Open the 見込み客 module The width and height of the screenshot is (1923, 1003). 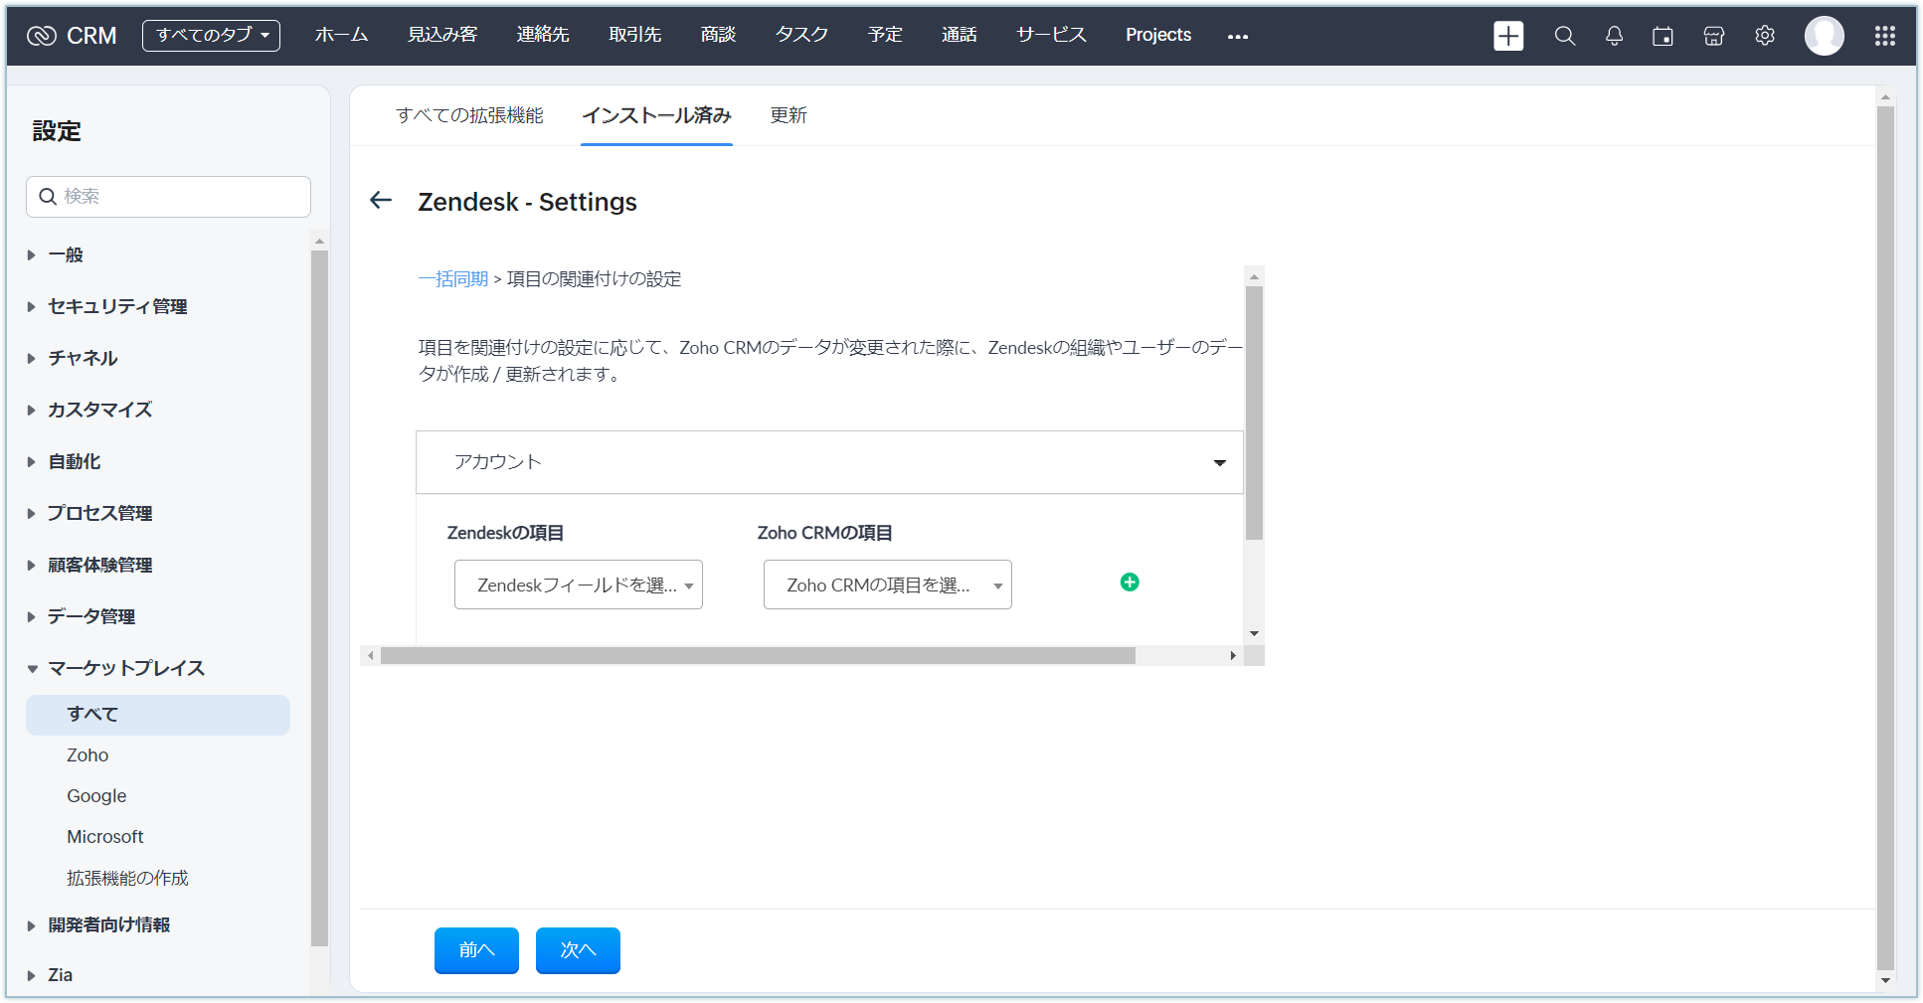[x=442, y=35]
